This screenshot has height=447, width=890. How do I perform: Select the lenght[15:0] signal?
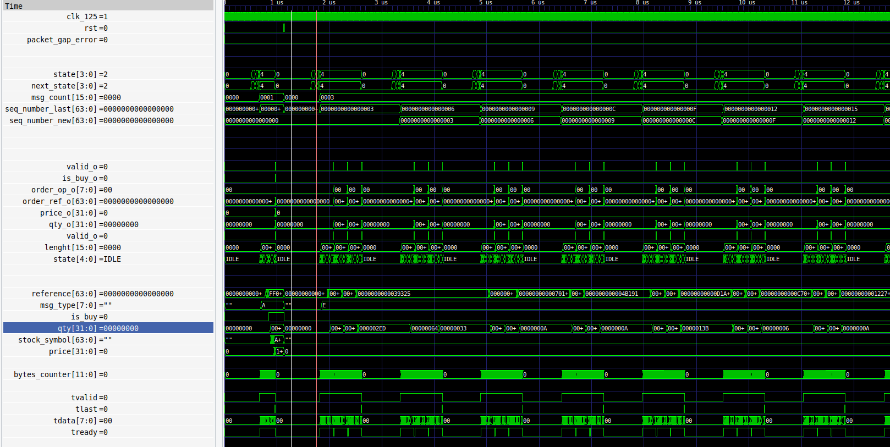[x=83, y=247]
